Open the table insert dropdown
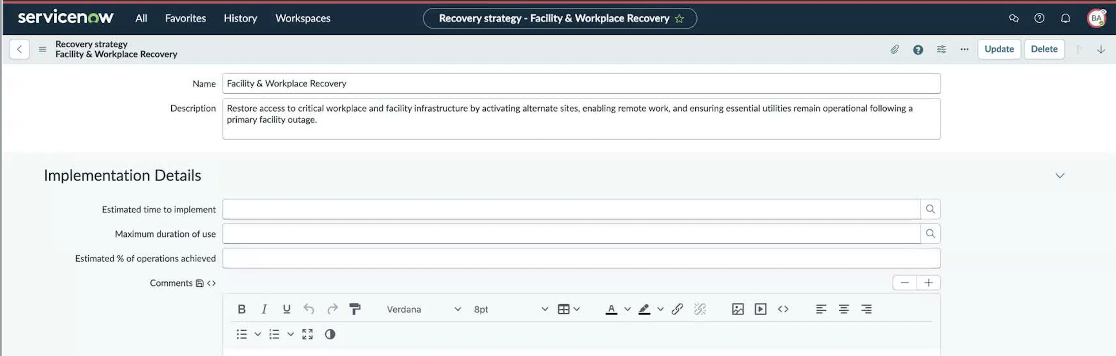Screen dimensions: 1116x356 pos(568,309)
